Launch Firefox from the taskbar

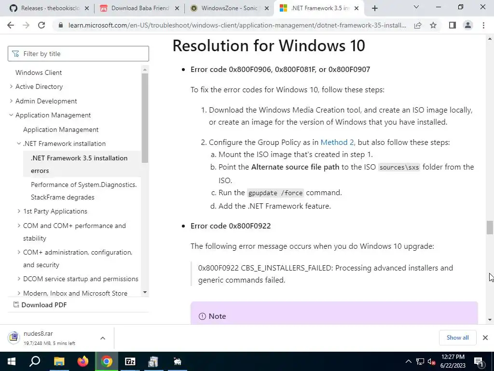[x=83, y=361]
